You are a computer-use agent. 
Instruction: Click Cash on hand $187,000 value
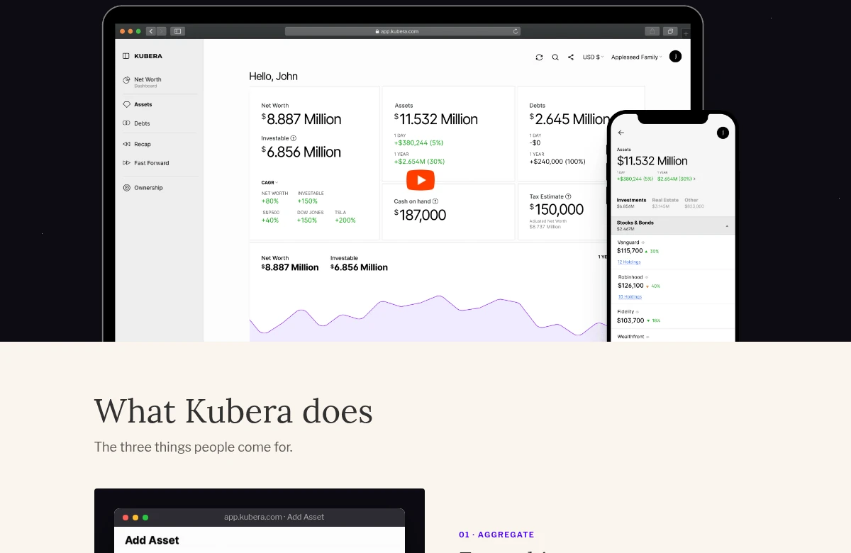(x=420, y=215)
